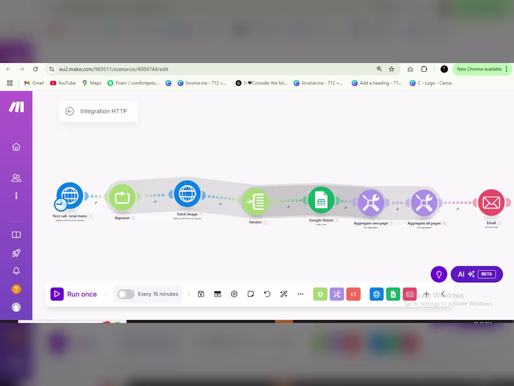This screenshot has height=386, width=514.
Task: Save the scenario with the floppy disk icon
Action: (x=201, y=294)
